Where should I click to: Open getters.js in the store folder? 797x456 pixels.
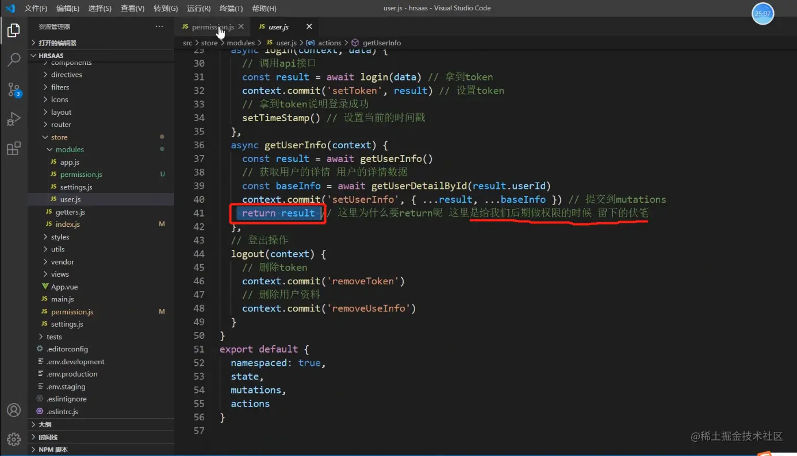(101, 212)
